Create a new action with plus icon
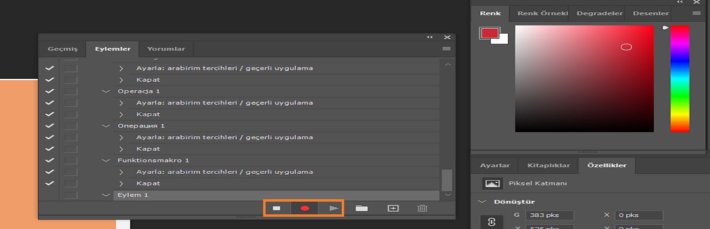Screen dimensions: 710x229 point(393,208)
